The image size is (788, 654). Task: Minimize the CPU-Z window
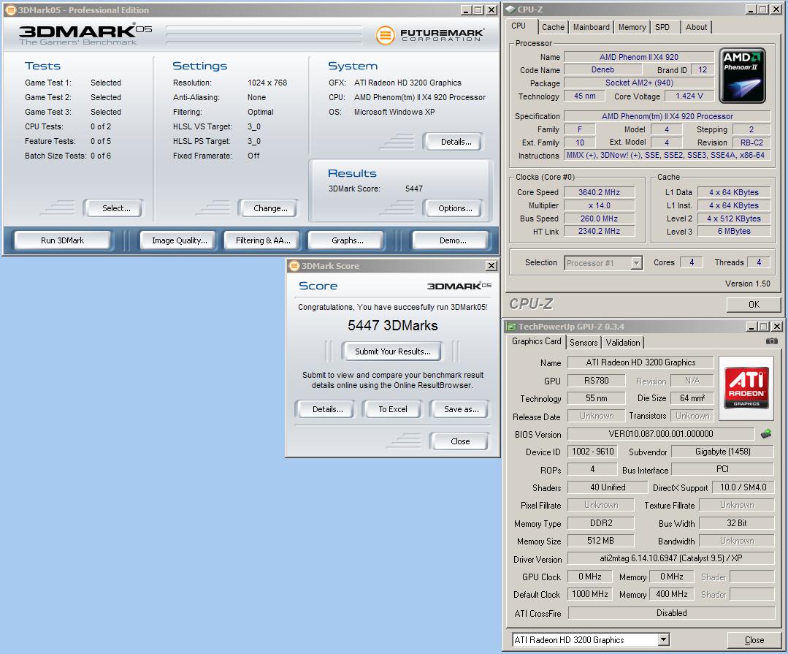point(750,9)
